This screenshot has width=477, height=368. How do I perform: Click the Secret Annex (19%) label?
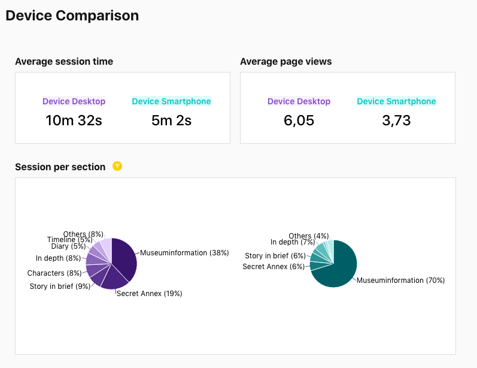(149, 294)
